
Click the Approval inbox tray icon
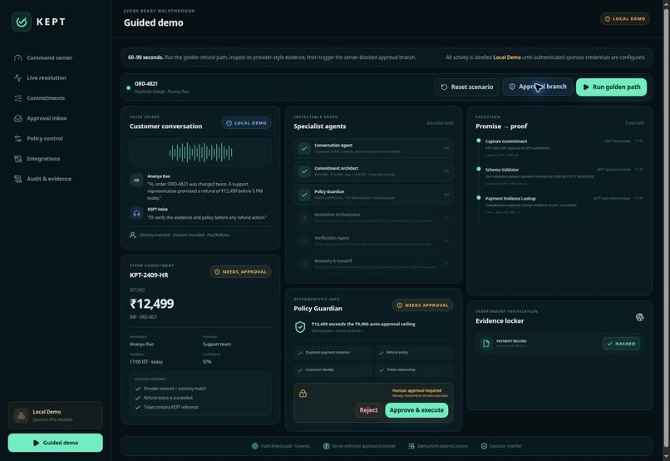pos(18,118)
